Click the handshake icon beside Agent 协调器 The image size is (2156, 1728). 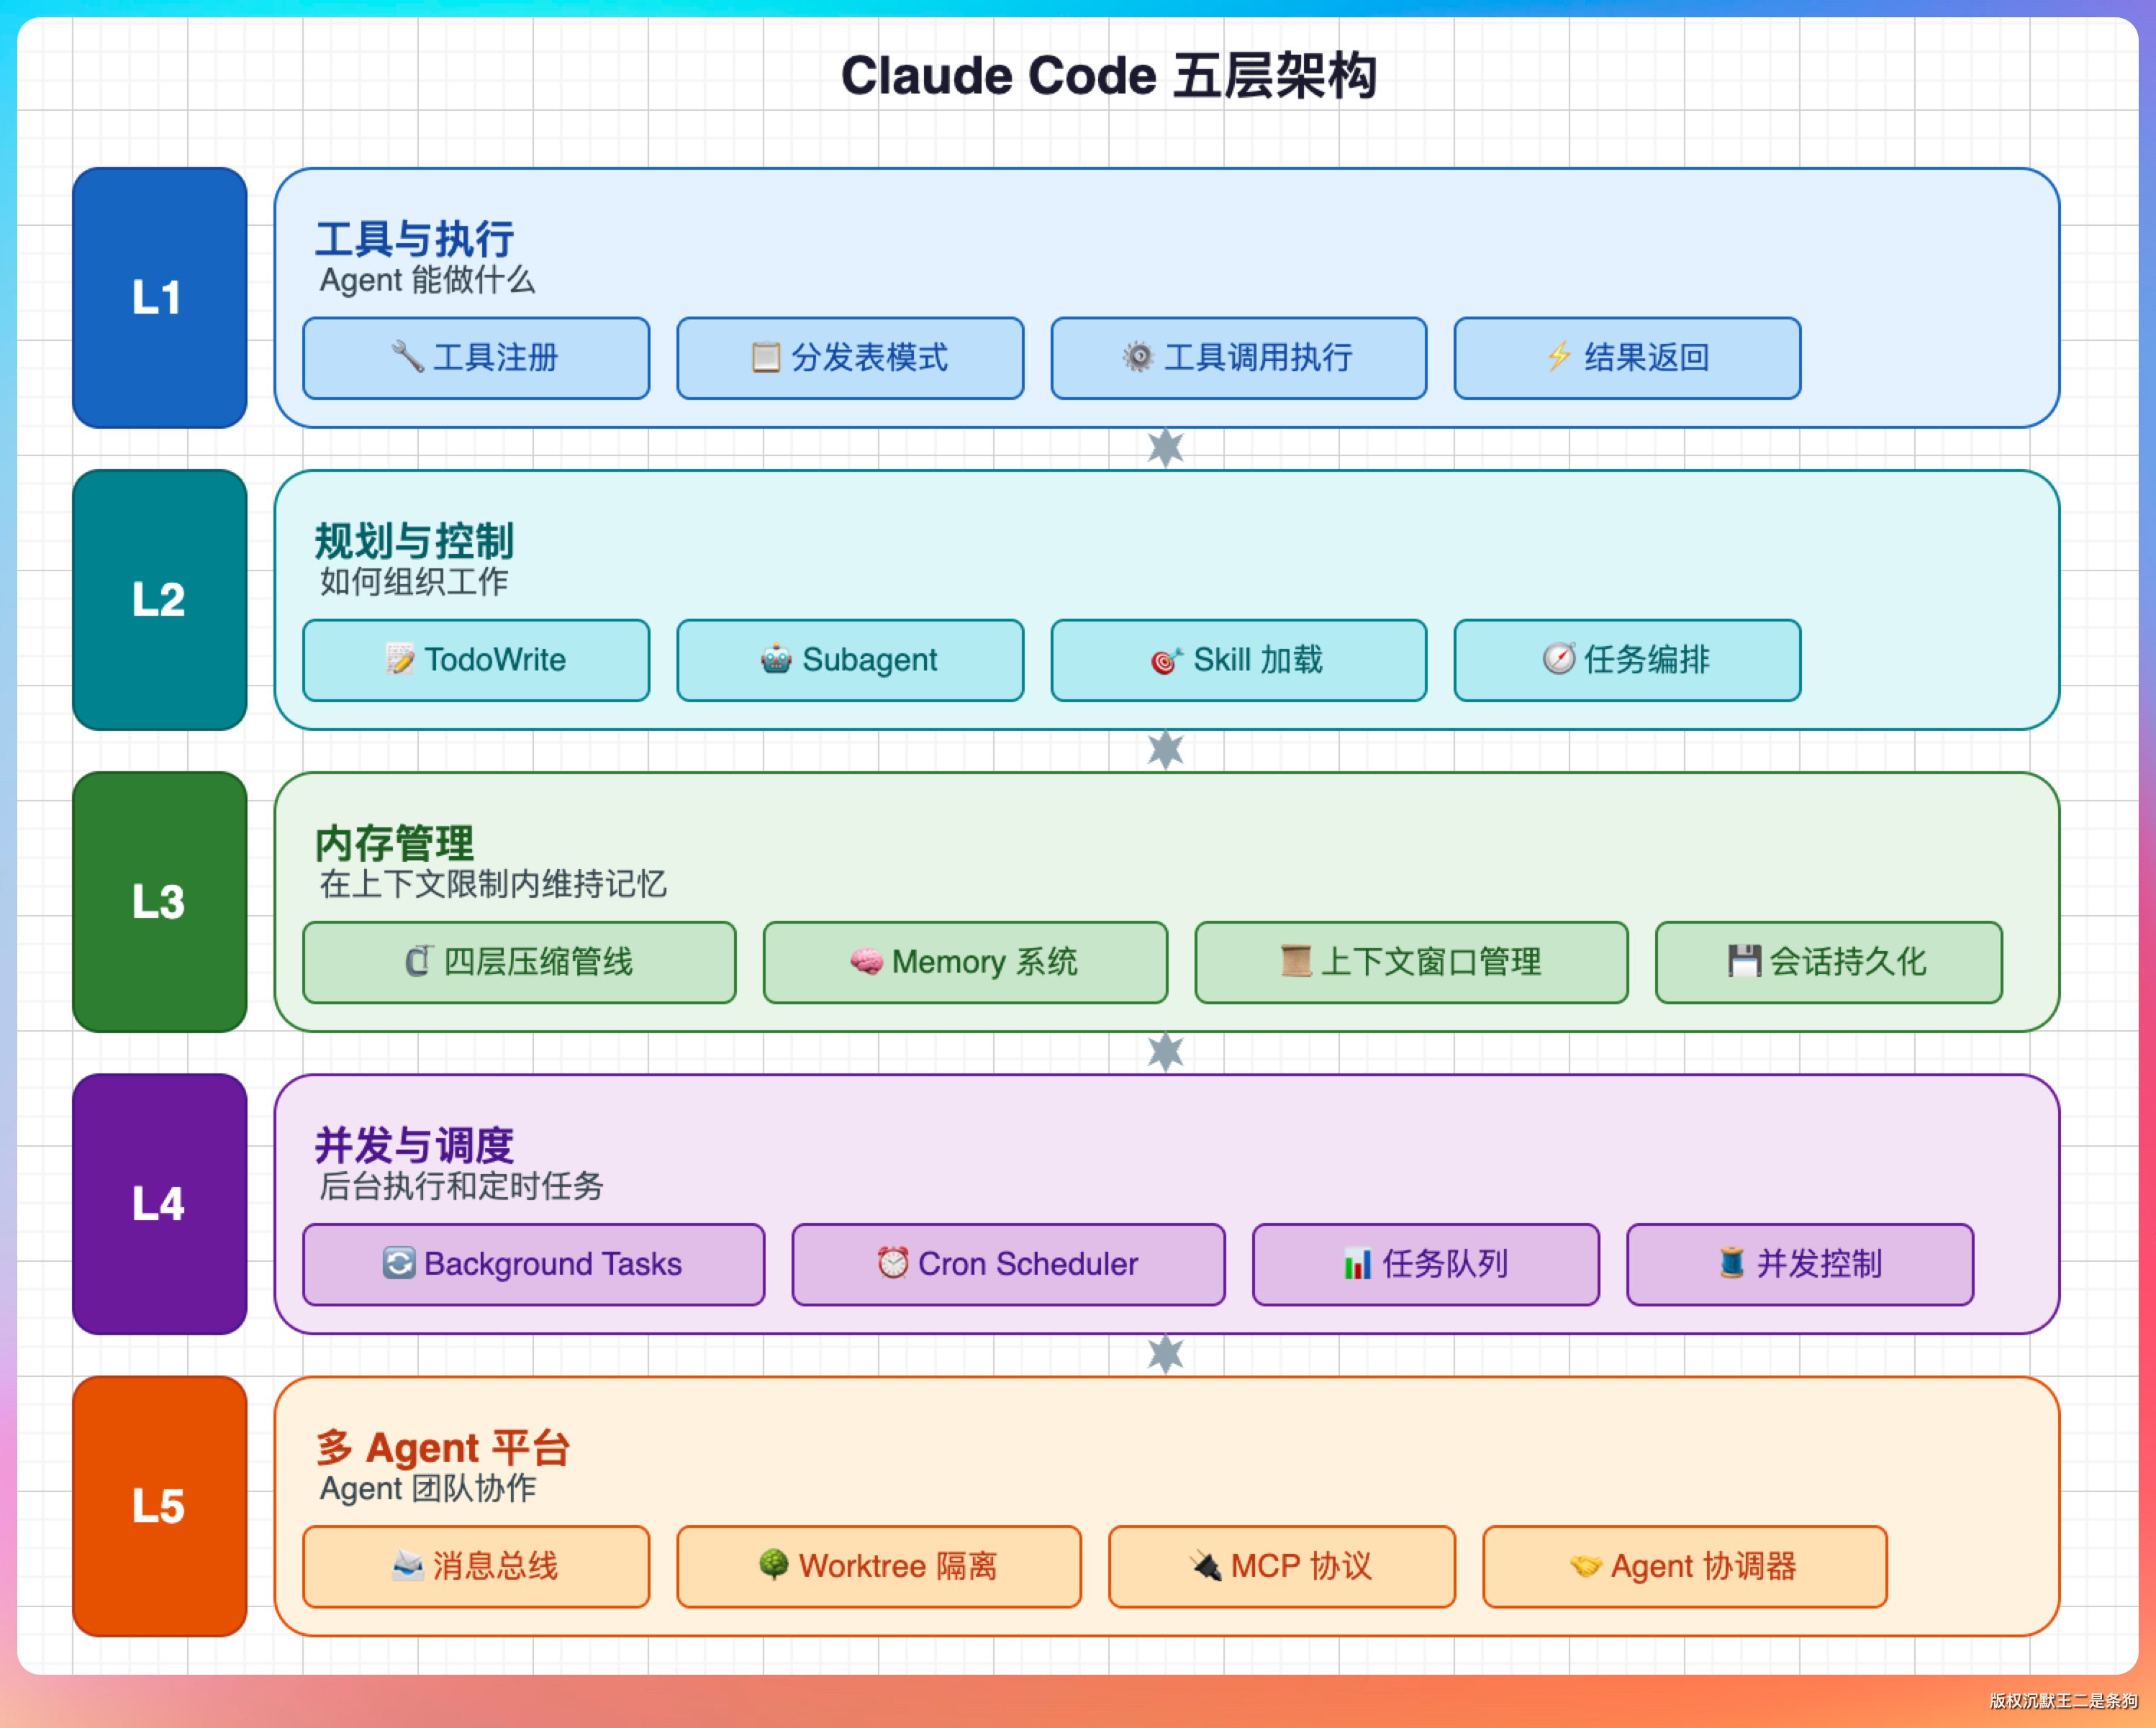click(x=1586, y=1566)
